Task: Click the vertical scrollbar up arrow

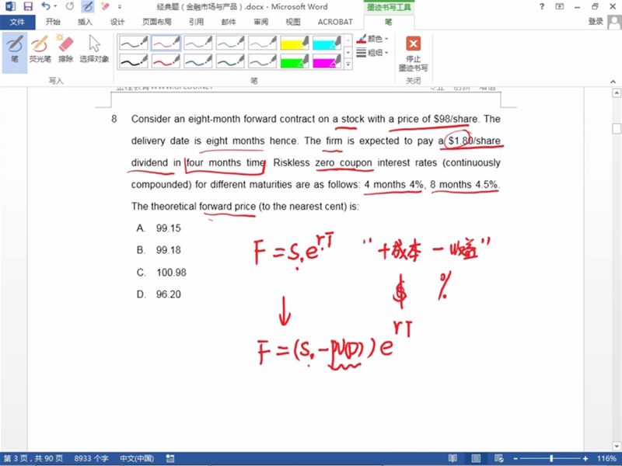Action: [x=617, y=93]
